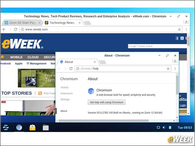Select the About tab
This screenshot has width=195, height=146.
[78, 62]
